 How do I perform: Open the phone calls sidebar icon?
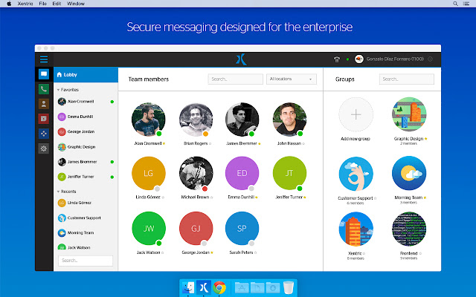tap(44, 89)
